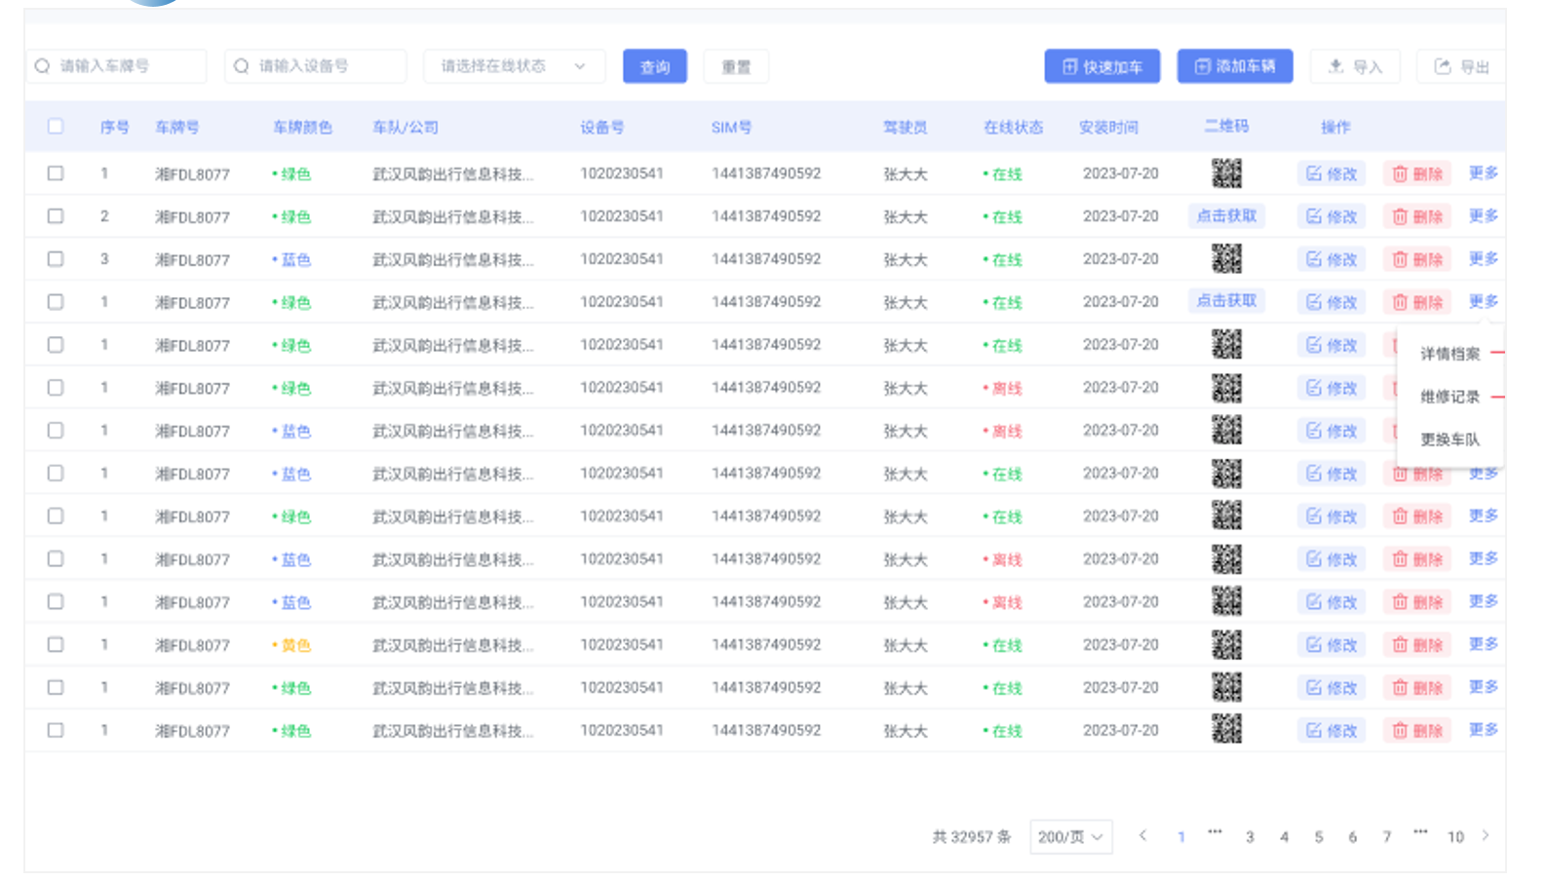Open the 请选择在线状态 dropdown
This screenshot has width=1547, height=882.
click(515, 66)
